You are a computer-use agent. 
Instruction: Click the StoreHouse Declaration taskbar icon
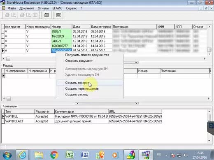[x=146, y=155]
